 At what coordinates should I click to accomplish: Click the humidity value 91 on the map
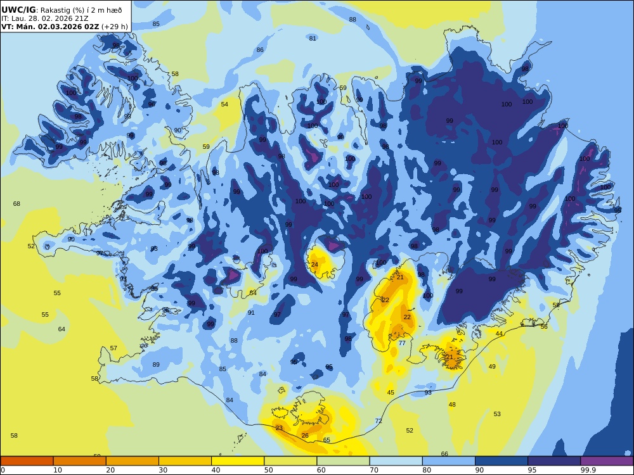point(251,313)
